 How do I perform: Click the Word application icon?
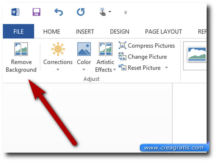(x=15, y=12)
